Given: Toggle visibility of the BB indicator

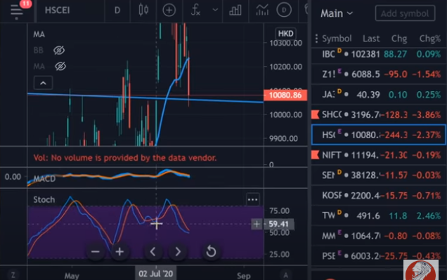Looking at the screenshot, I should coord(59,51).
